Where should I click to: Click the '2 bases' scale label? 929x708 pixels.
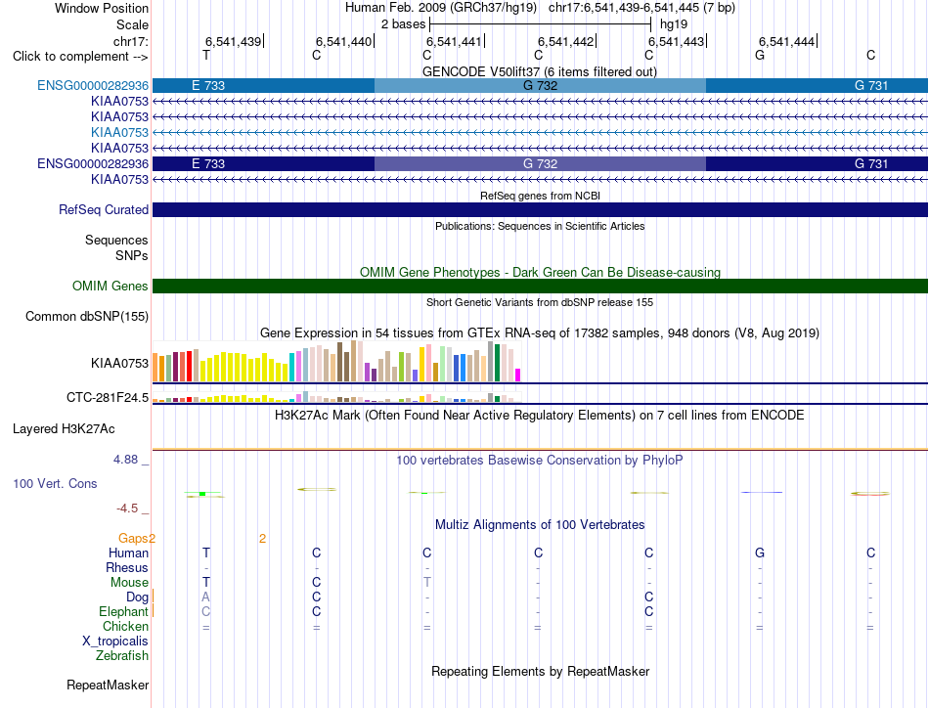tap(404, 24)
